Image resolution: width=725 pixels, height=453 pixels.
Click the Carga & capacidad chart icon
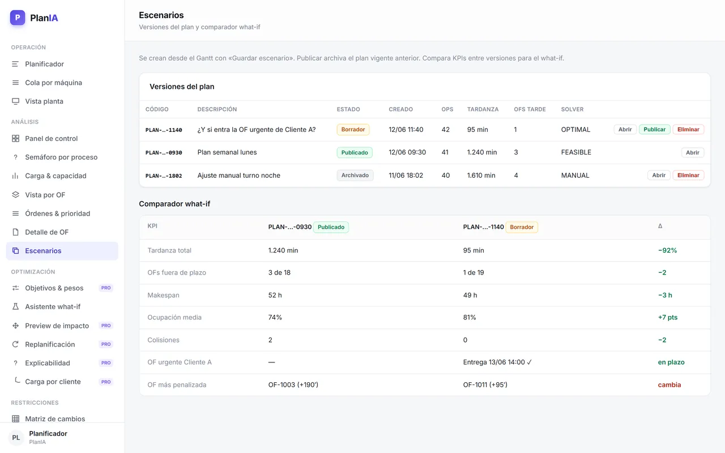pos(15,176)
